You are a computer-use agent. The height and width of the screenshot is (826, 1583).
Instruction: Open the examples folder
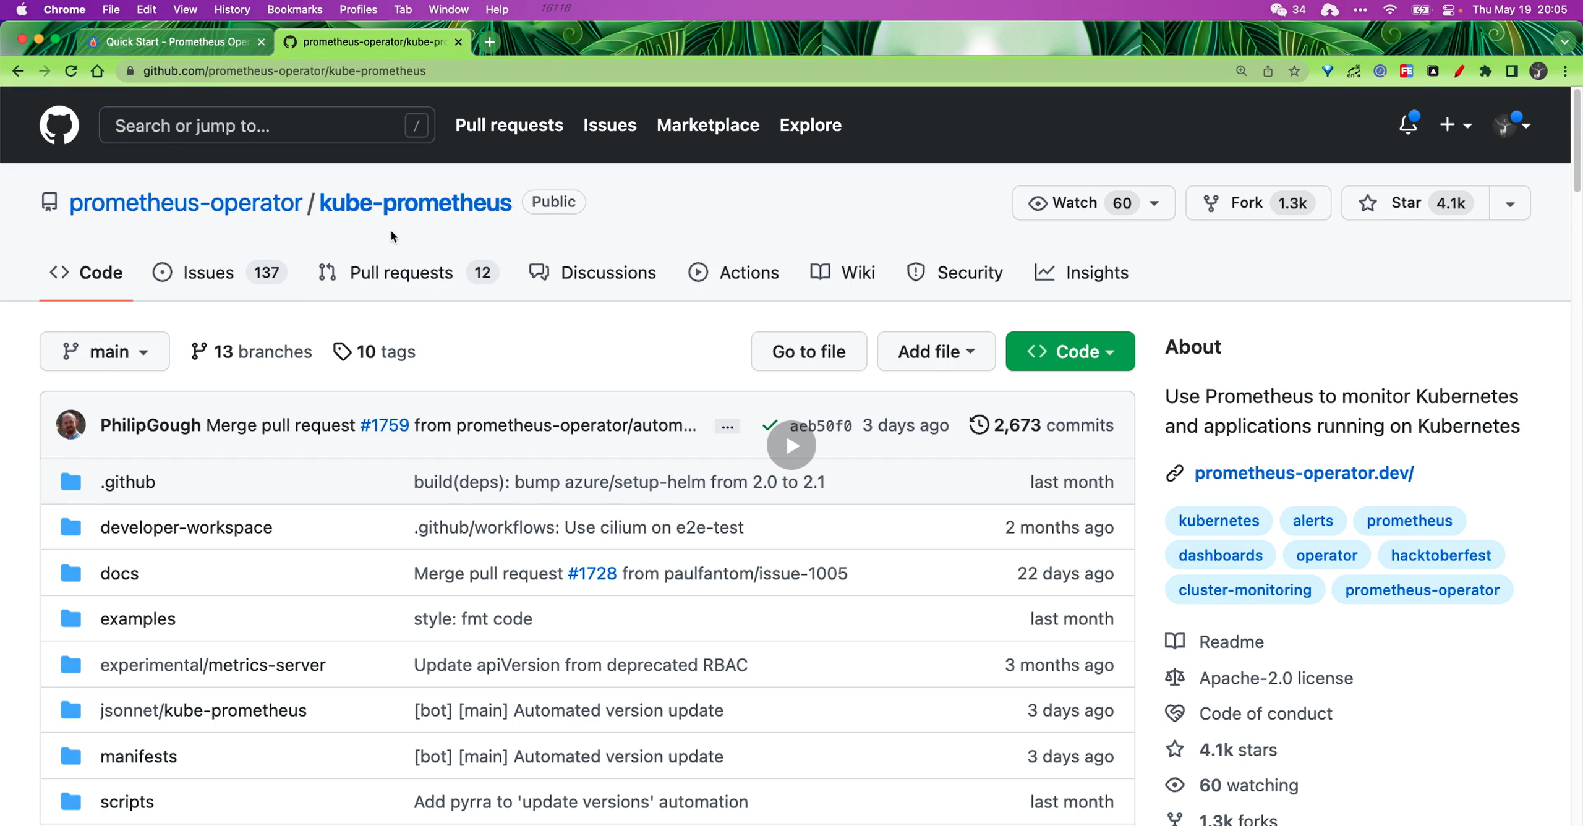click(x=138, y=618)
